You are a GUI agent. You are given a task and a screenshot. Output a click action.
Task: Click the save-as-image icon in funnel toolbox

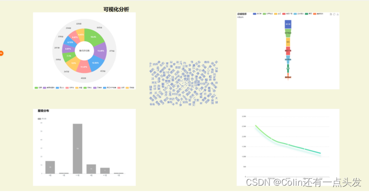click(x=338, y=14)
